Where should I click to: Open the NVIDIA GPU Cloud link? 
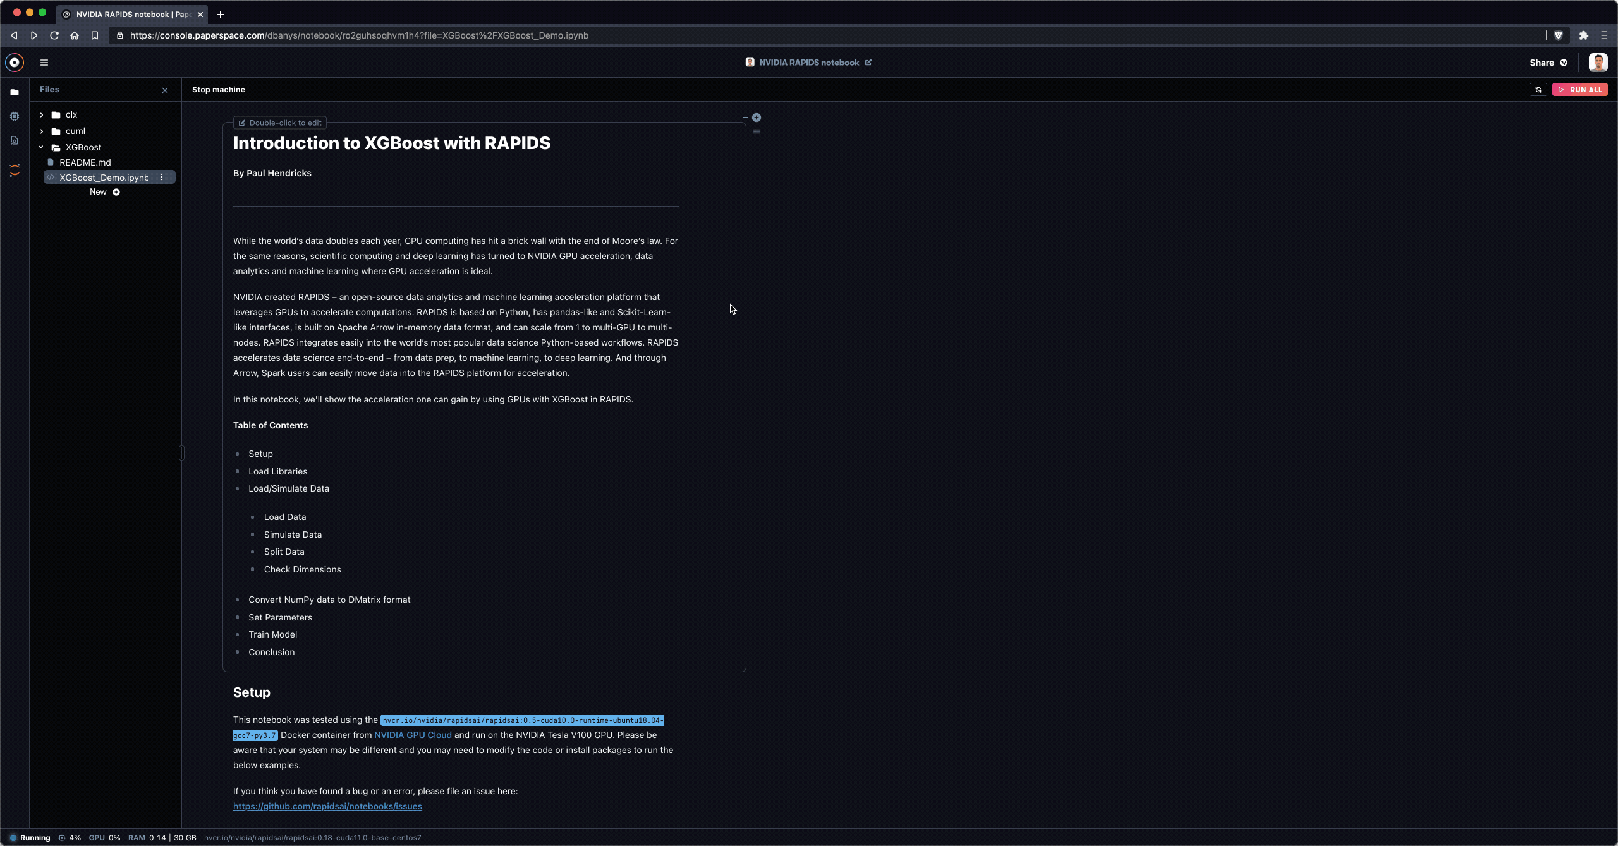413,735
